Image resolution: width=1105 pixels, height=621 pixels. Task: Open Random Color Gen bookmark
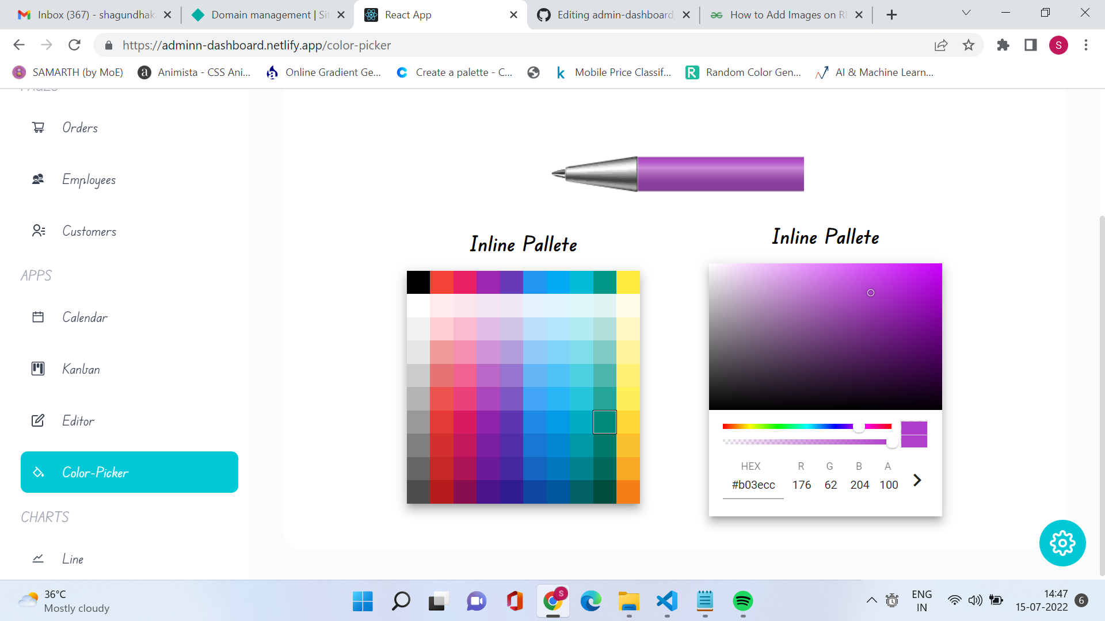tap(743, 72)
